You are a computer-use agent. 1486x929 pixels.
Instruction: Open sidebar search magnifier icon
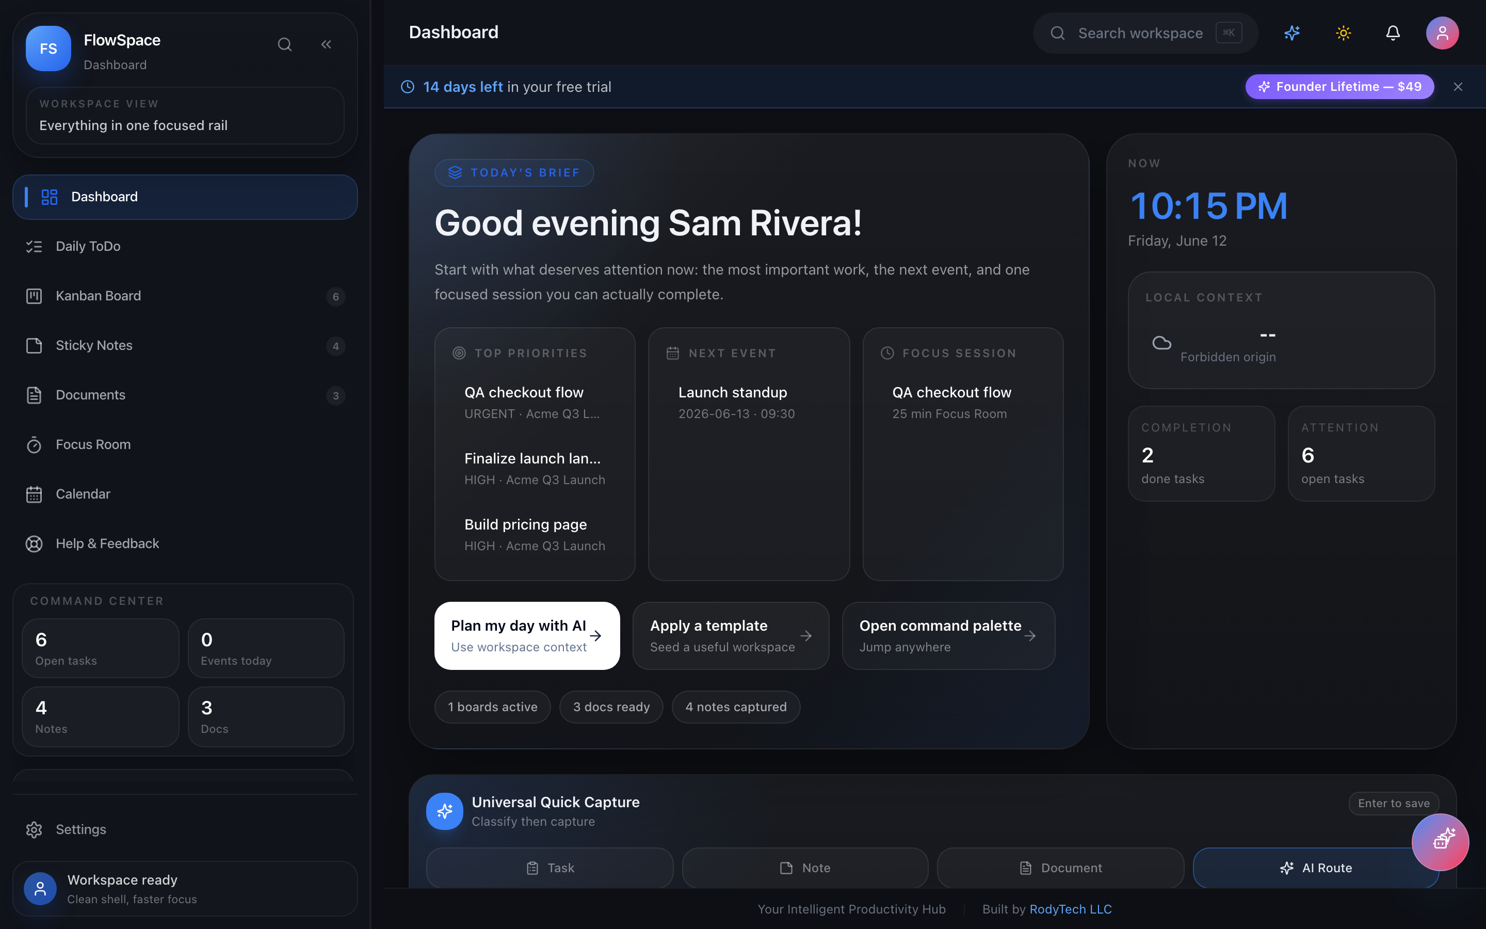click(x=284, y=44)
